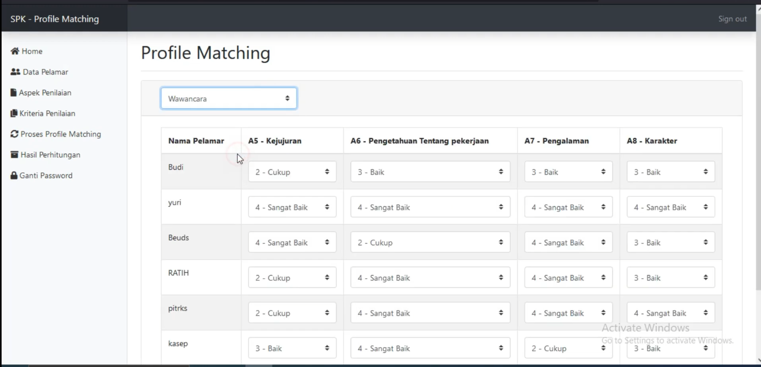
Task: Open pitrks' A5 Kejujuran dropdown
Action: pos(292,313)
